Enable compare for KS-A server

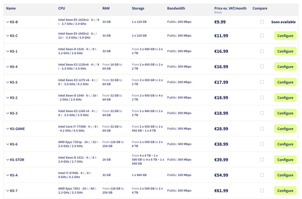point(262,175)
